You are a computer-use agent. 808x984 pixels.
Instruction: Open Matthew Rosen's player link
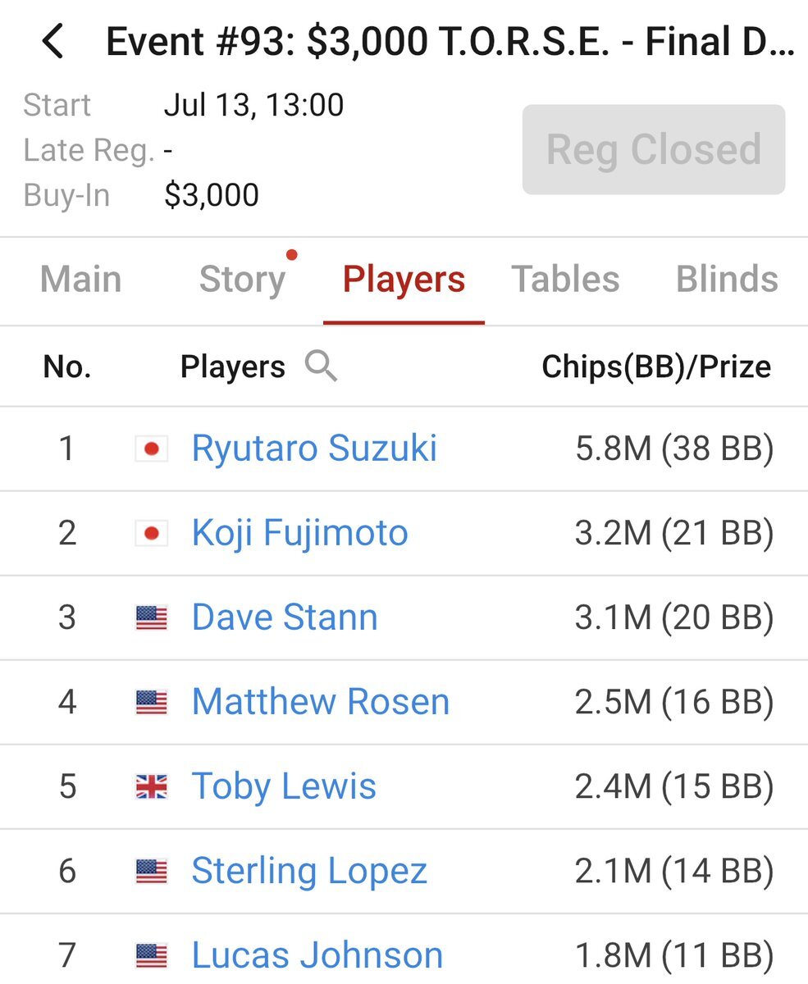(x=321, y=703)
